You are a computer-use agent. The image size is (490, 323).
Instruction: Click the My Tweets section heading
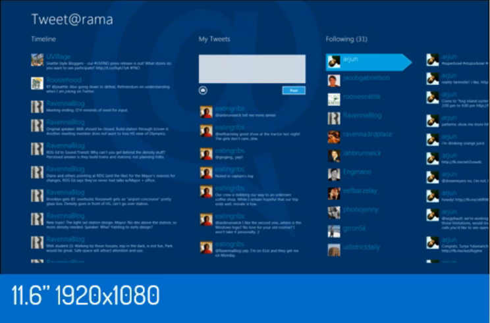click(215, 39)
